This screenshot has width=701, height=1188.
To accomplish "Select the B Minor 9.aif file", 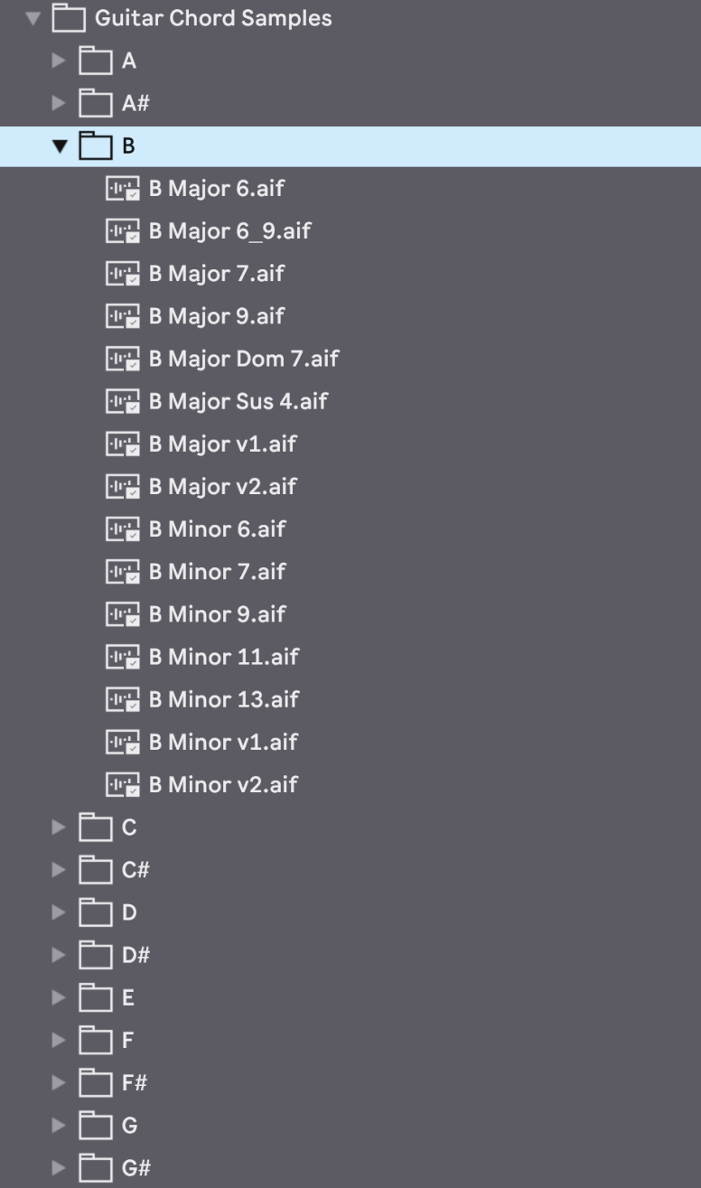I will tap(217, 615).
